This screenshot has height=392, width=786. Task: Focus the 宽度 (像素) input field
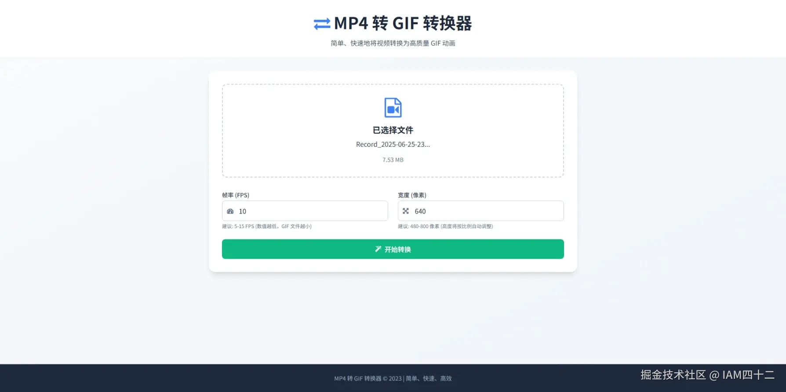481,211
